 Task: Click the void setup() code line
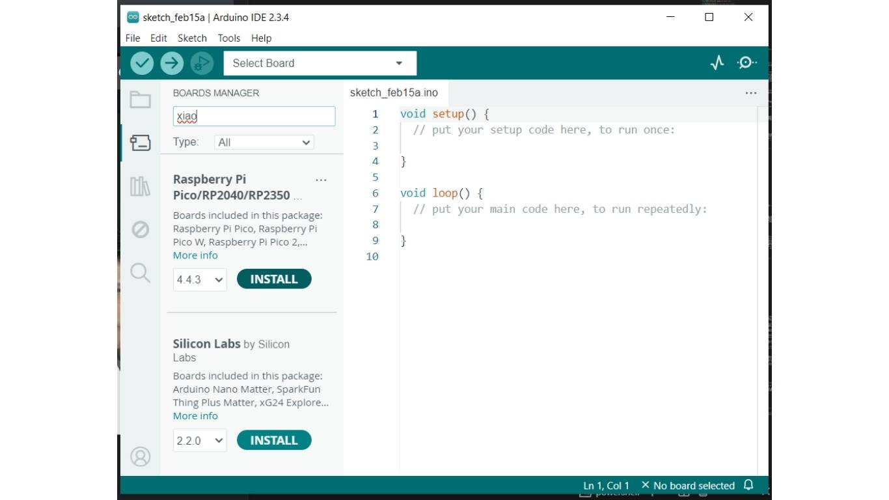pyautogui.click(x=444, y=114)
